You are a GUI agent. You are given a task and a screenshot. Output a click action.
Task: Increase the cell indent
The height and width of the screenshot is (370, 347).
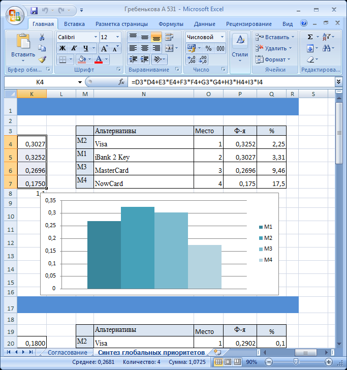[x=145, y=59]
